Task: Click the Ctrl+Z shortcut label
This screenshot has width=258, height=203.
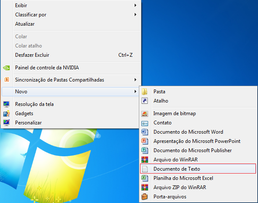Action: coord(125,55)
